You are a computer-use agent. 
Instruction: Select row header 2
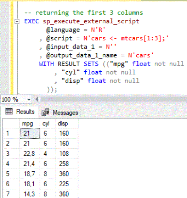point(11,144)
